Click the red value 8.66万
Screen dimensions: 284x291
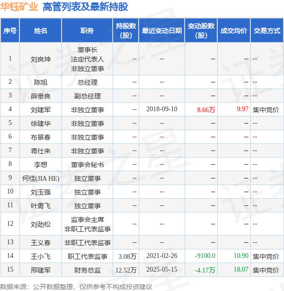pyautogui.click(x=206, y=110)
